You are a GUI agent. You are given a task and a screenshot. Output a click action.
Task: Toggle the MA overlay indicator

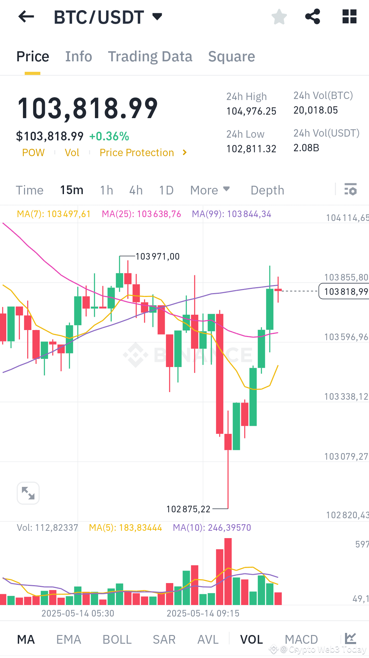tap(26, 639)
